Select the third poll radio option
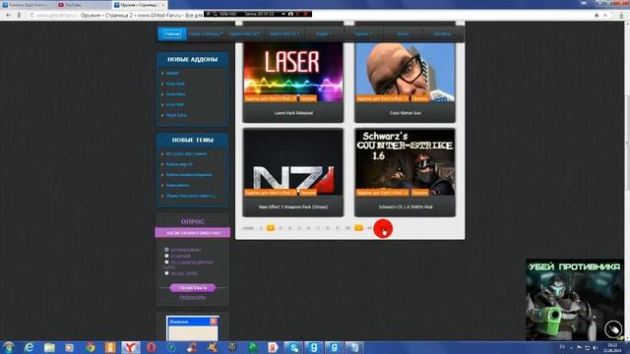 coord(166,262)
